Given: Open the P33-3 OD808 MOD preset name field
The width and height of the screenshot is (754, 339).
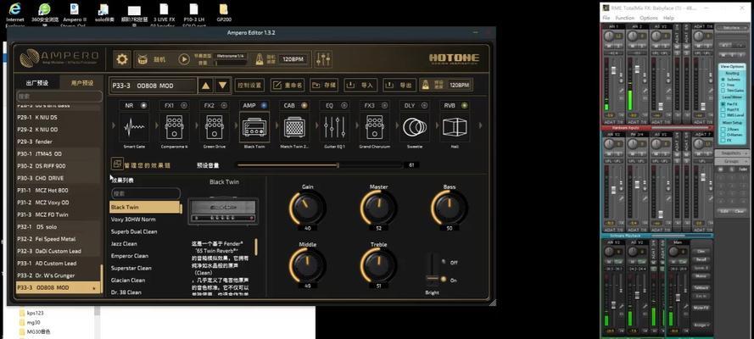Looking at the screenshot, I should coord(153,86).
